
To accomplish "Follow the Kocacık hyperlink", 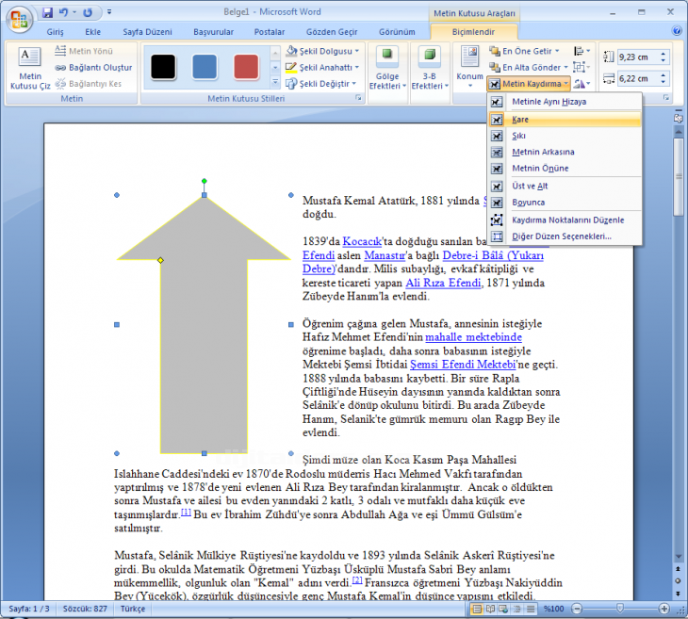I will (x=362, y=241).
